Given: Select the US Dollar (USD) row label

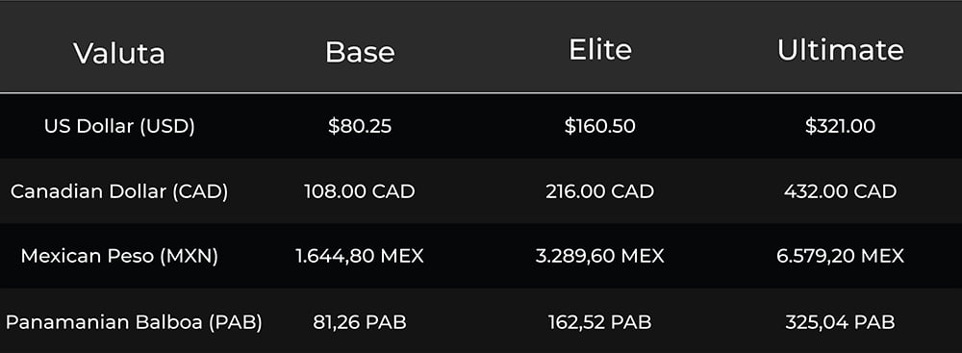Looking at the screenshot, I should click(119, 126).
